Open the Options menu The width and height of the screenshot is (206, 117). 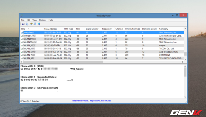[43, 20]
